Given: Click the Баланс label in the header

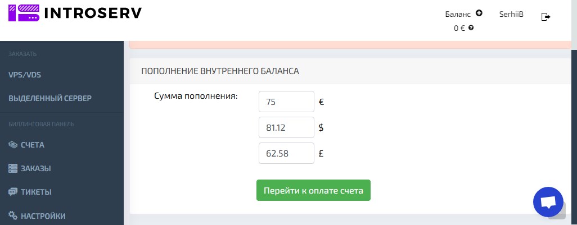Looking at the screenshot, I should pos(457,15).
